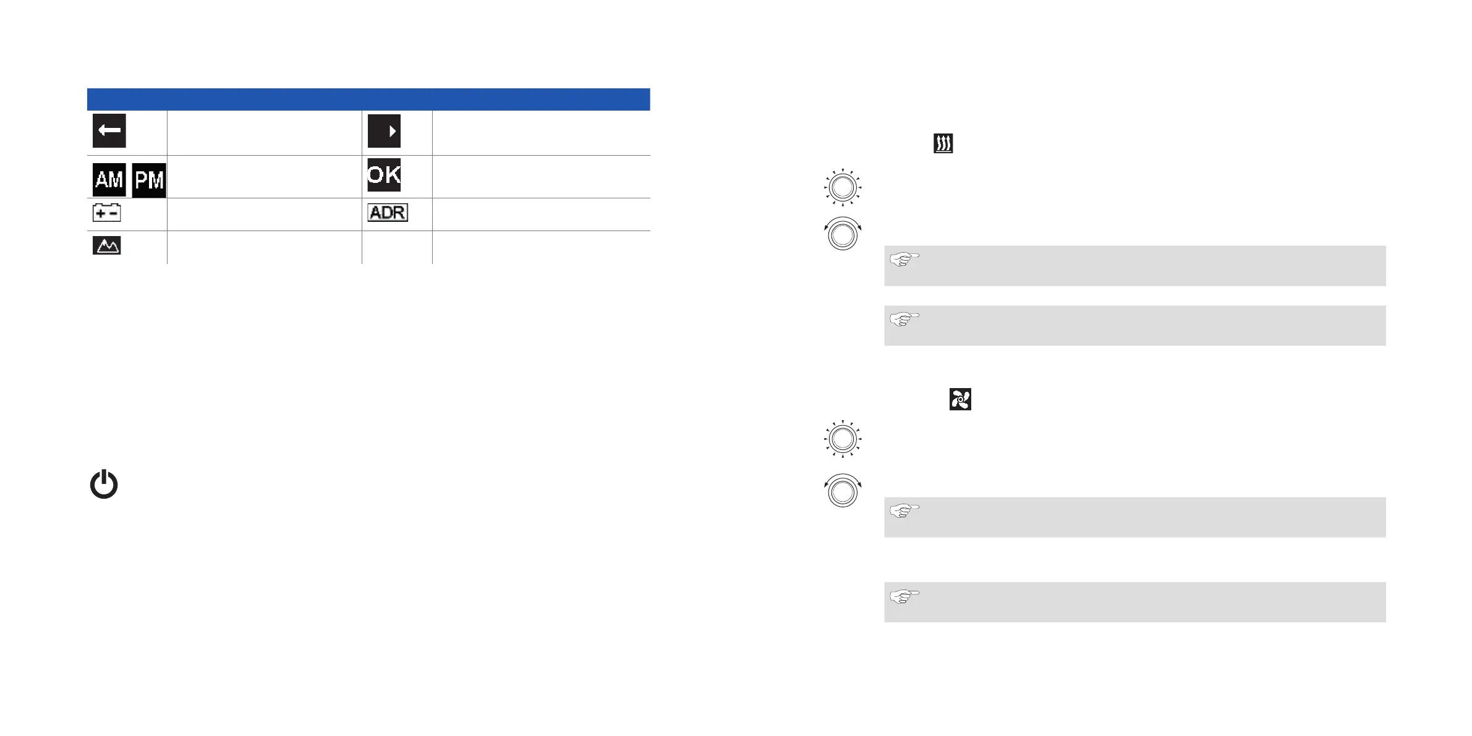Click the power on/off symbol

[104, 484]
